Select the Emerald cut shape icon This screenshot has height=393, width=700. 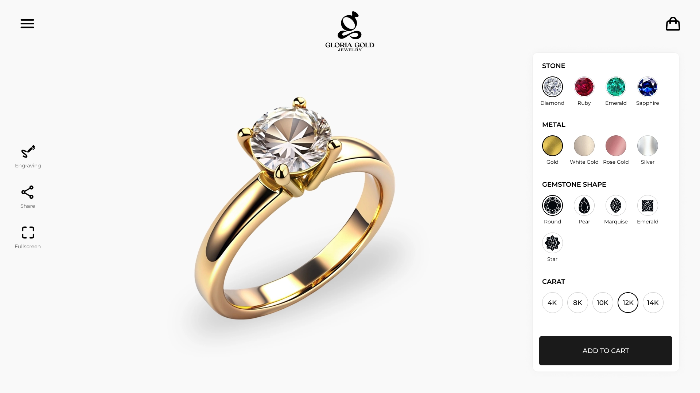647,206
